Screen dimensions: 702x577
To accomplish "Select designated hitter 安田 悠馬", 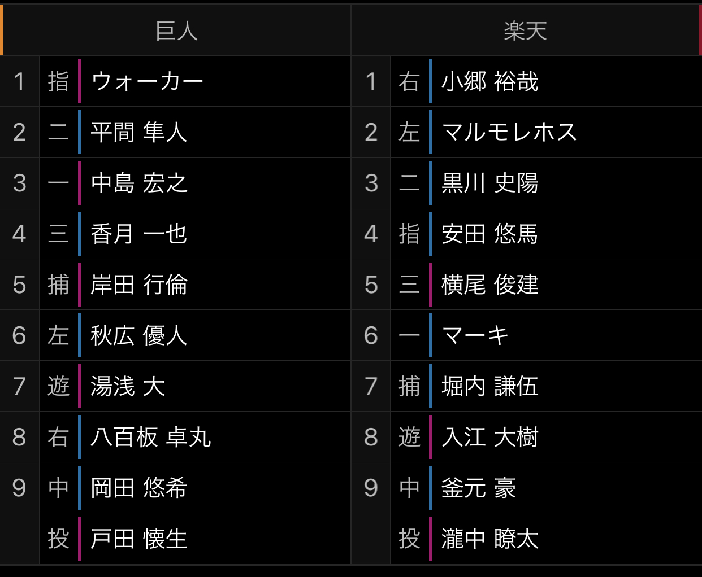I will [490, 234].
